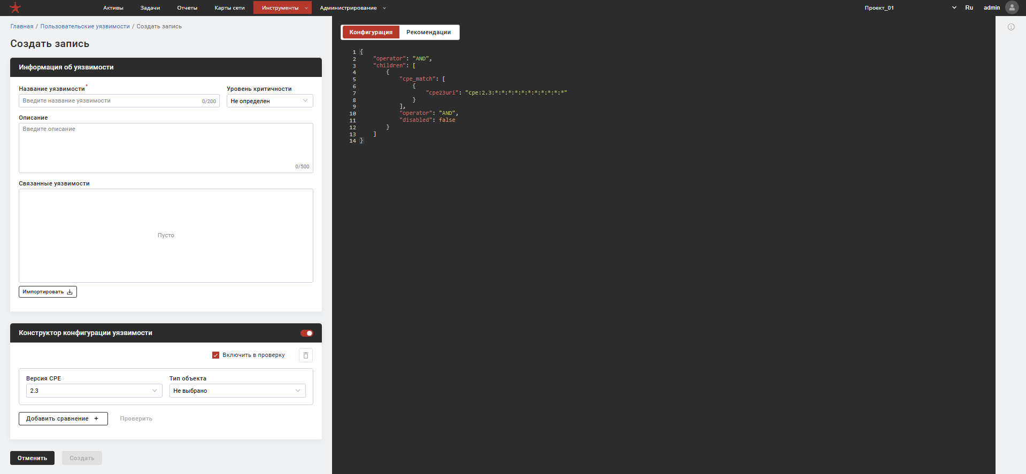1026x474 pixels.
Task: Click 'Добавить сравнение' button
Action: point(63,418)
